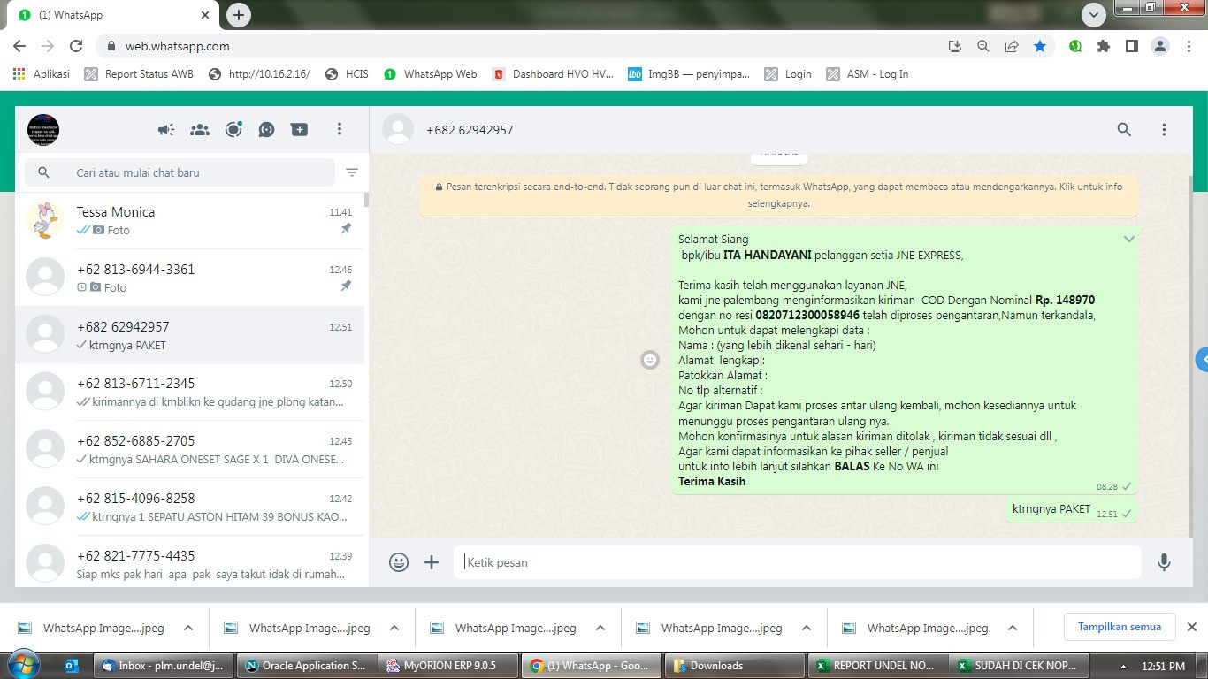The width and height of the screenshot is (1208, 679).
Task: Open the emoji picker in the message bar
Action: (x=399, y=562)
